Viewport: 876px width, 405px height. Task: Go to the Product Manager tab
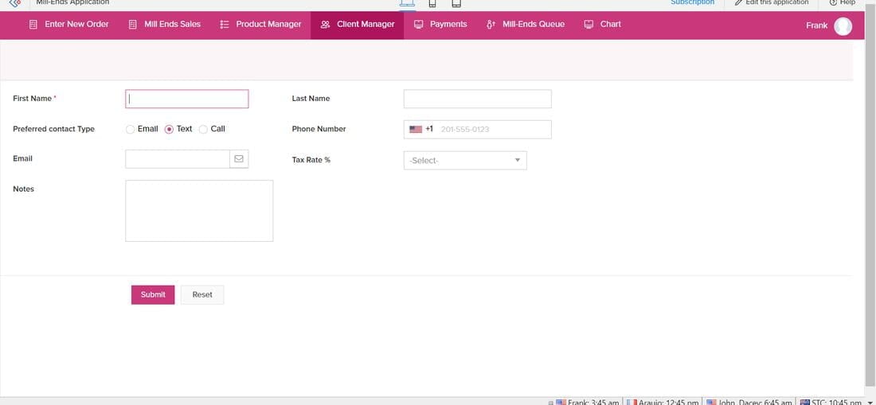tap(260, 25)
